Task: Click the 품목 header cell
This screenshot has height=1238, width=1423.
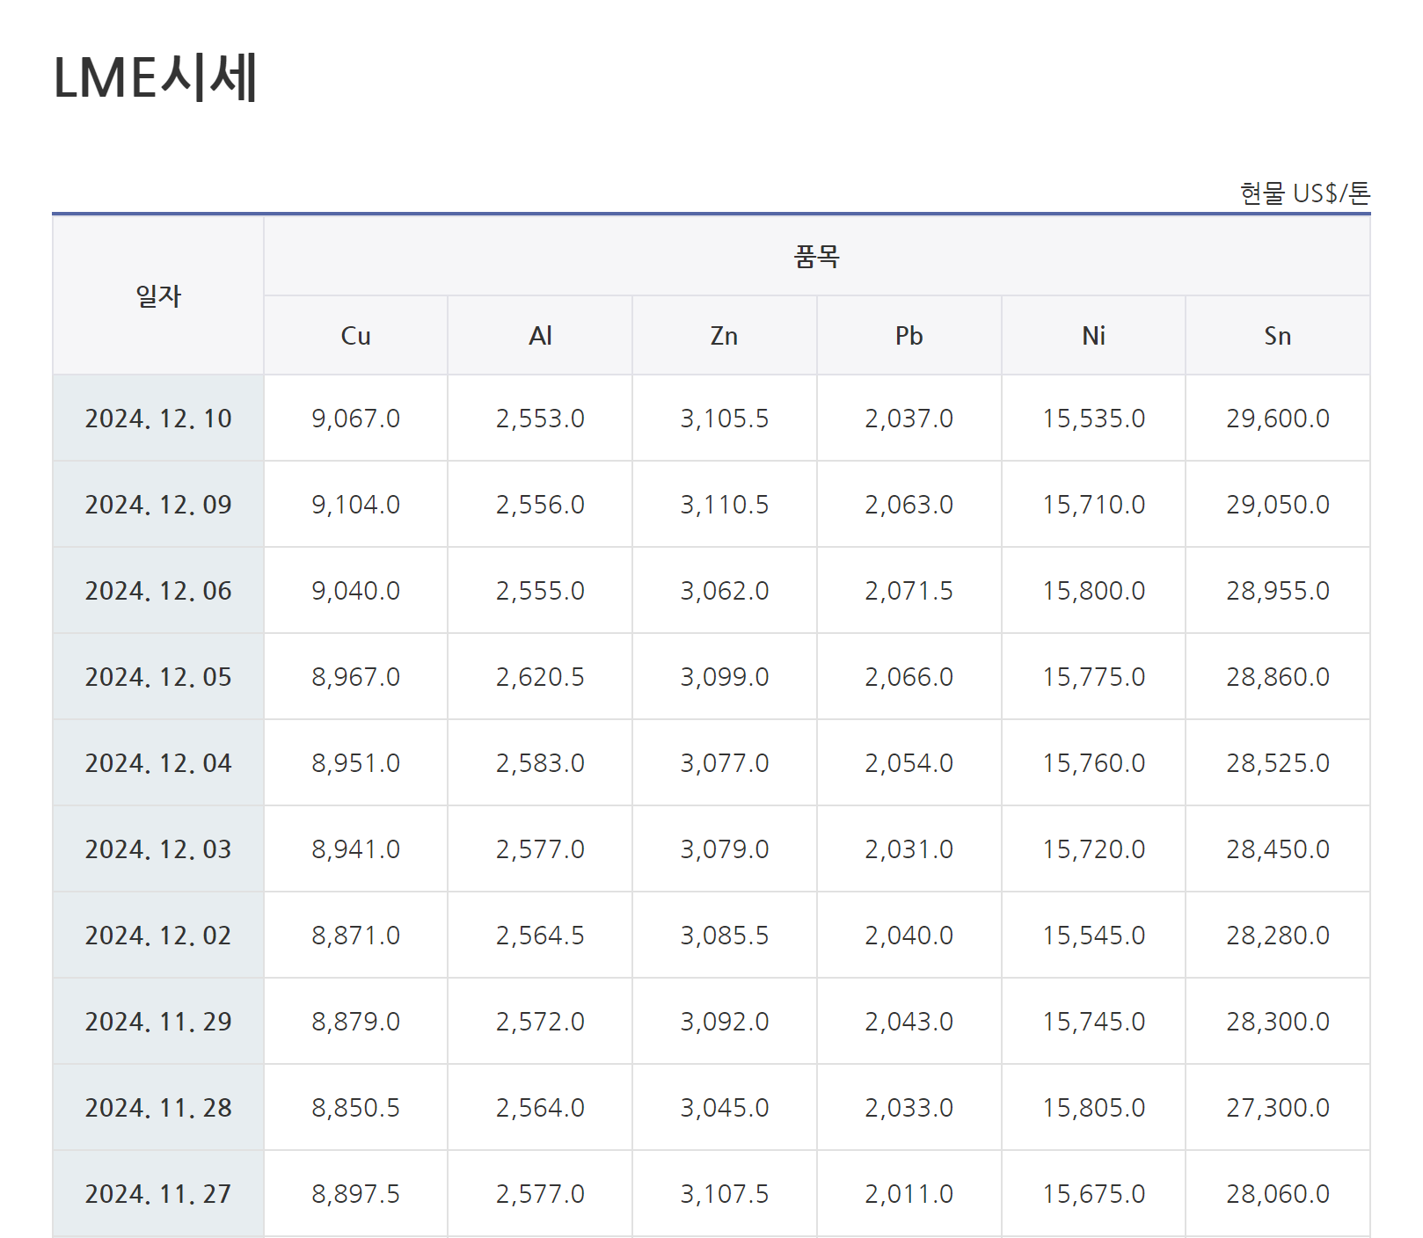Action: tap(816, 256)
